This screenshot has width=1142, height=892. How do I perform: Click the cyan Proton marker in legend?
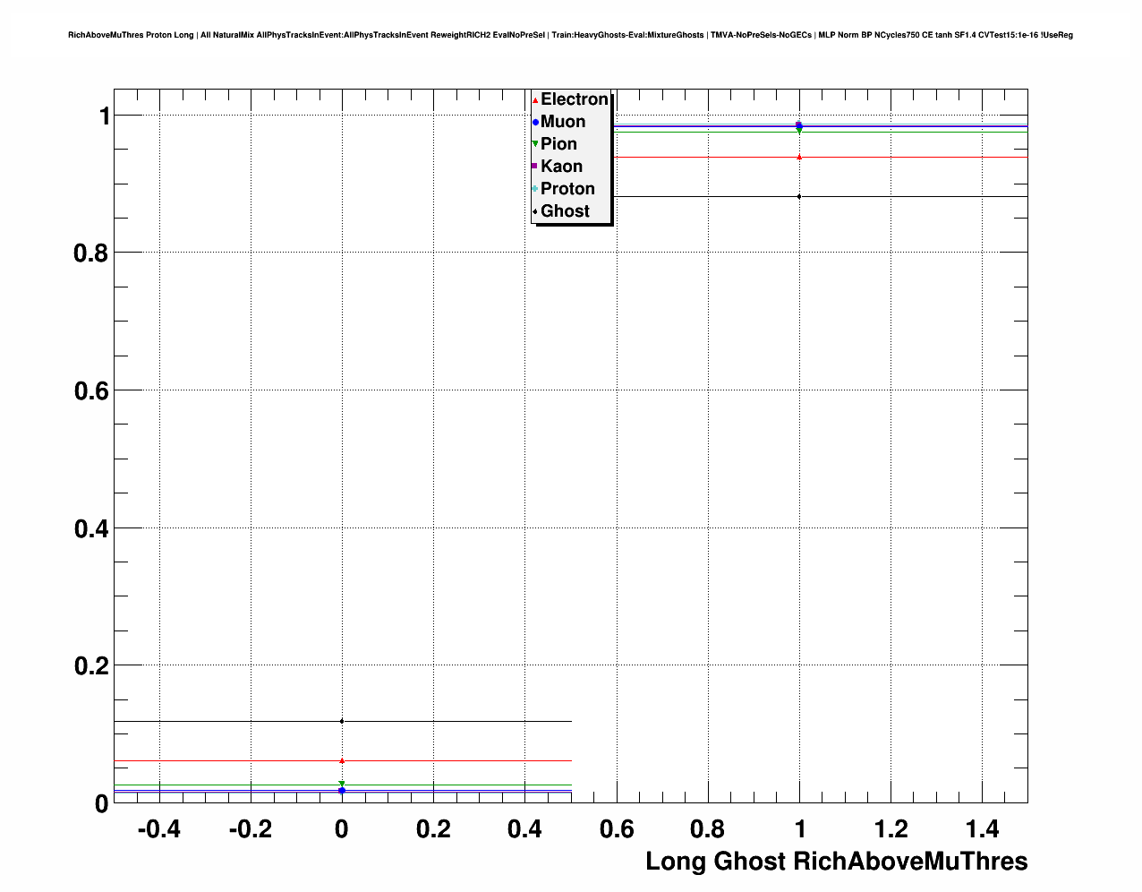535,189
